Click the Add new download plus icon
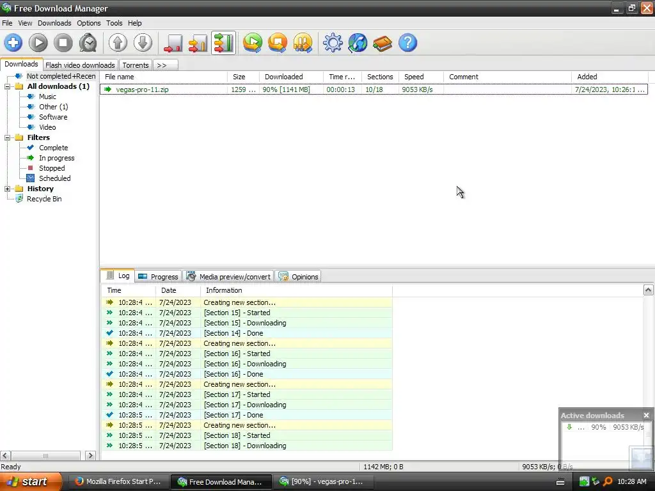655x491 pixels. point(13,43)
